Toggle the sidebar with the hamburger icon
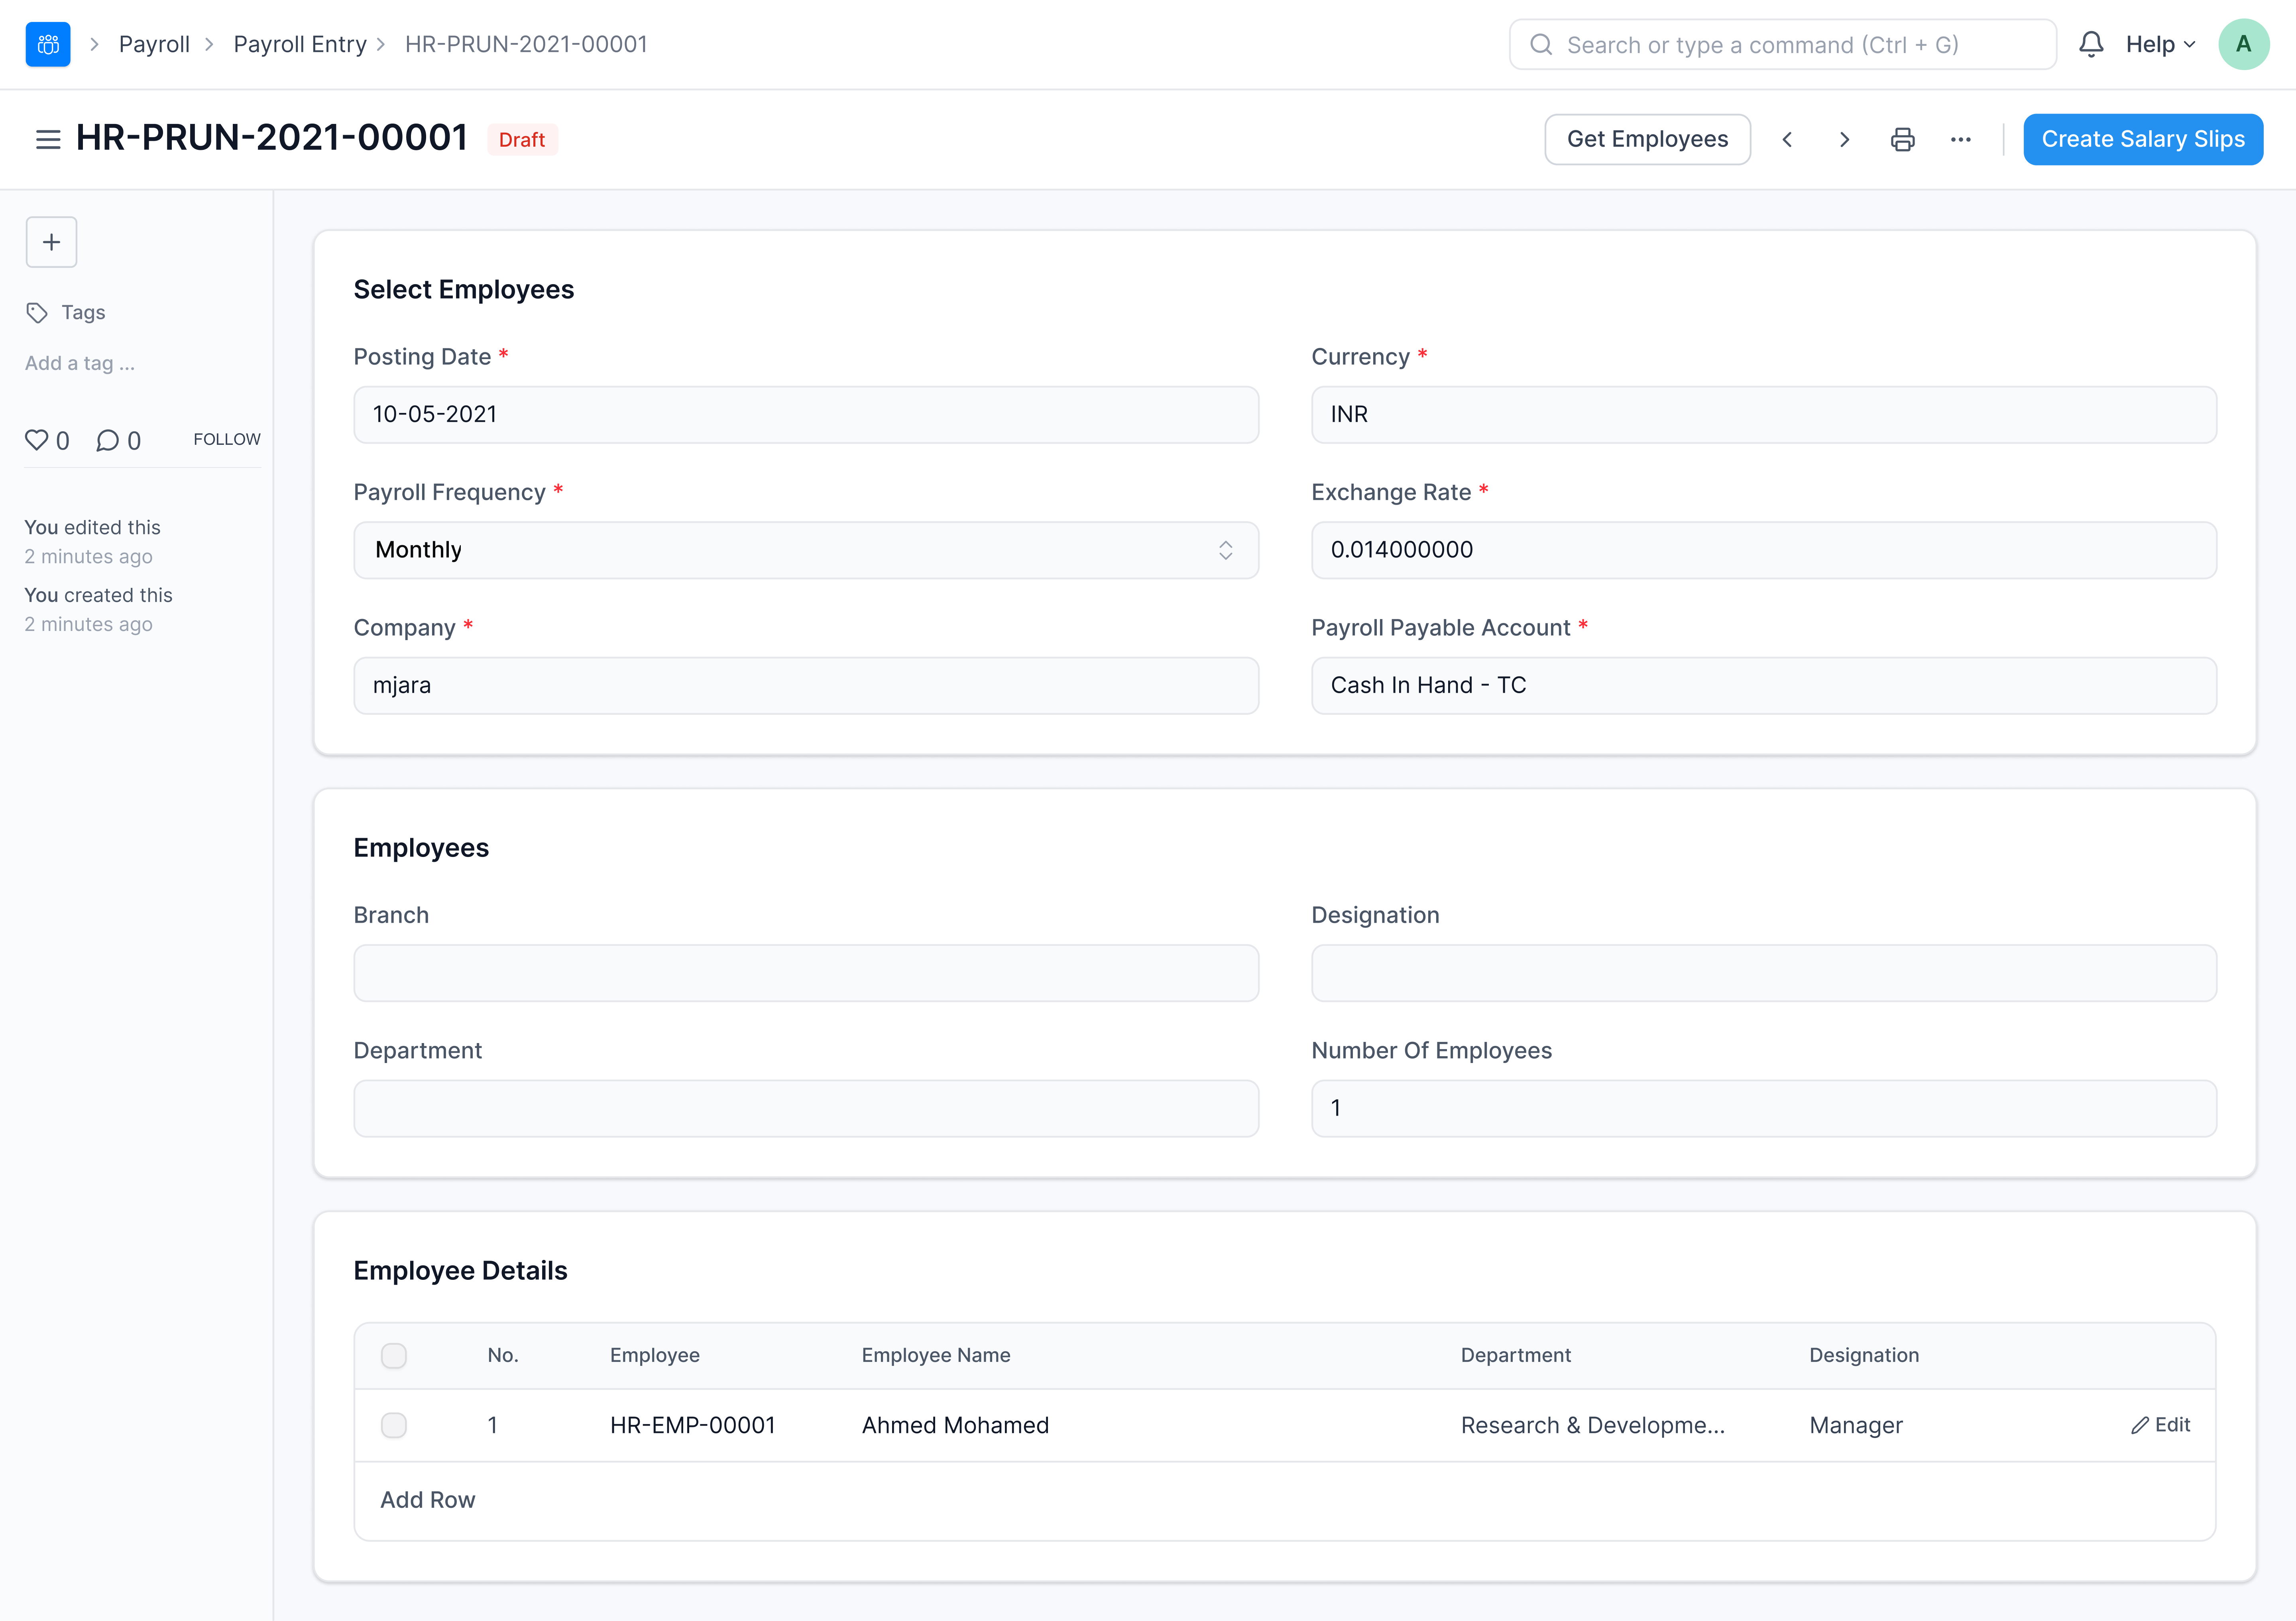The height and width of the screenshot is (1621, 2296). (47, 139)
